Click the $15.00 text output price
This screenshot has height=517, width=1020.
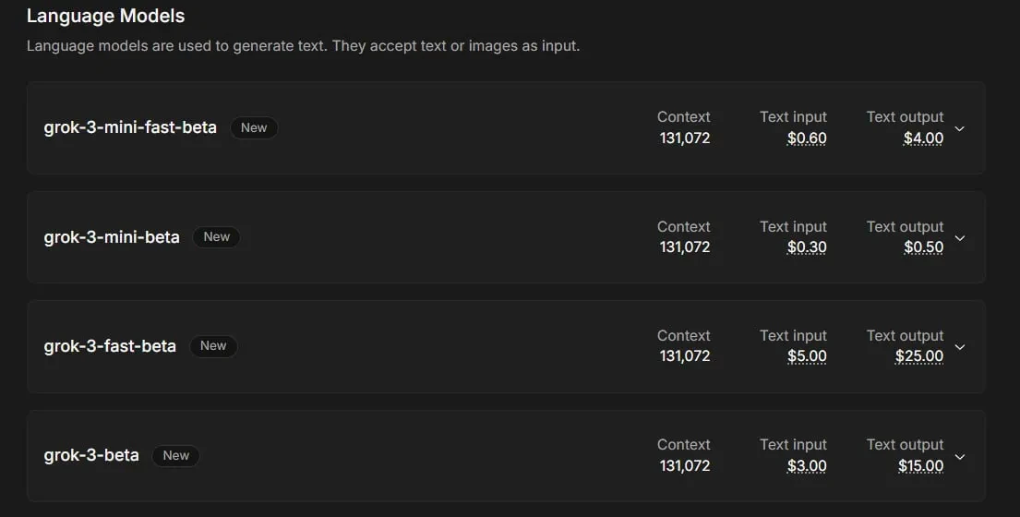coord(920,465)
